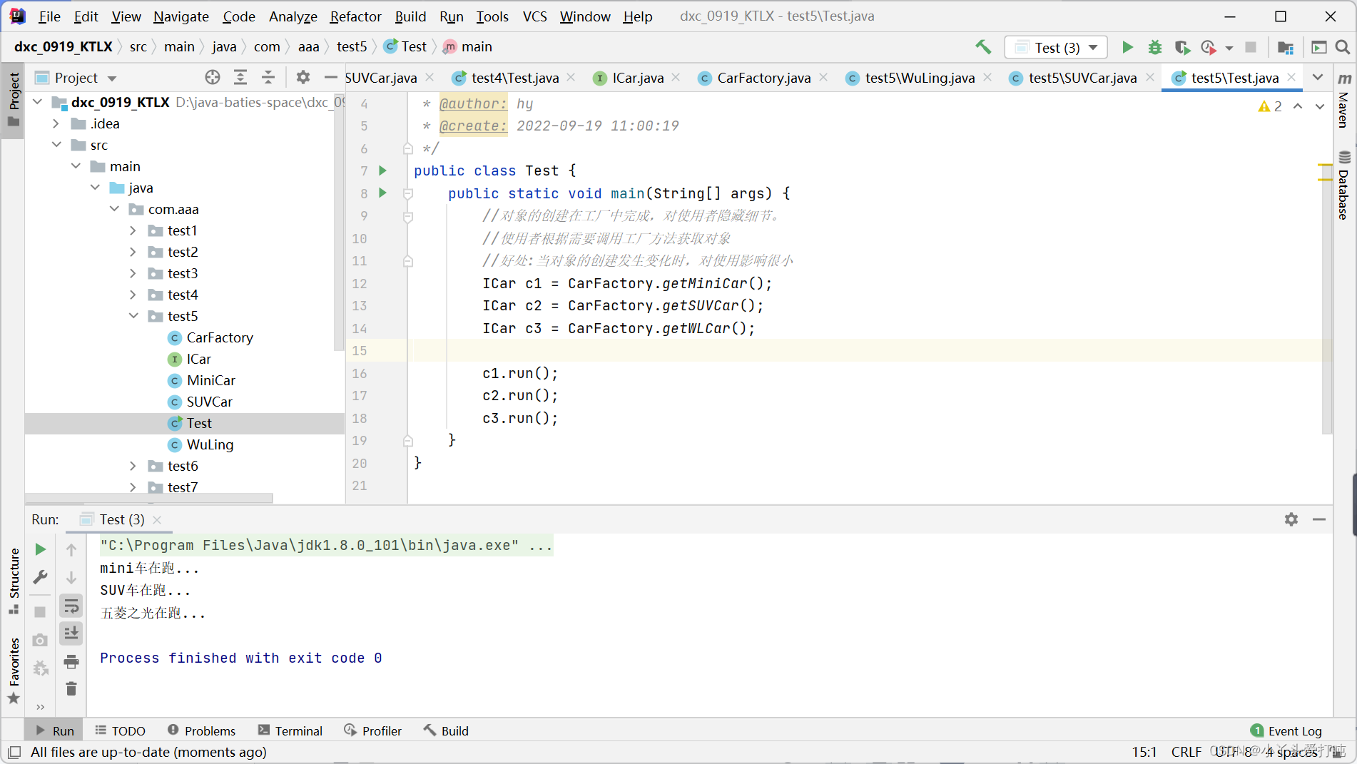Click the print icon in Run console
Screen dimensions: 1357x764
71,662
